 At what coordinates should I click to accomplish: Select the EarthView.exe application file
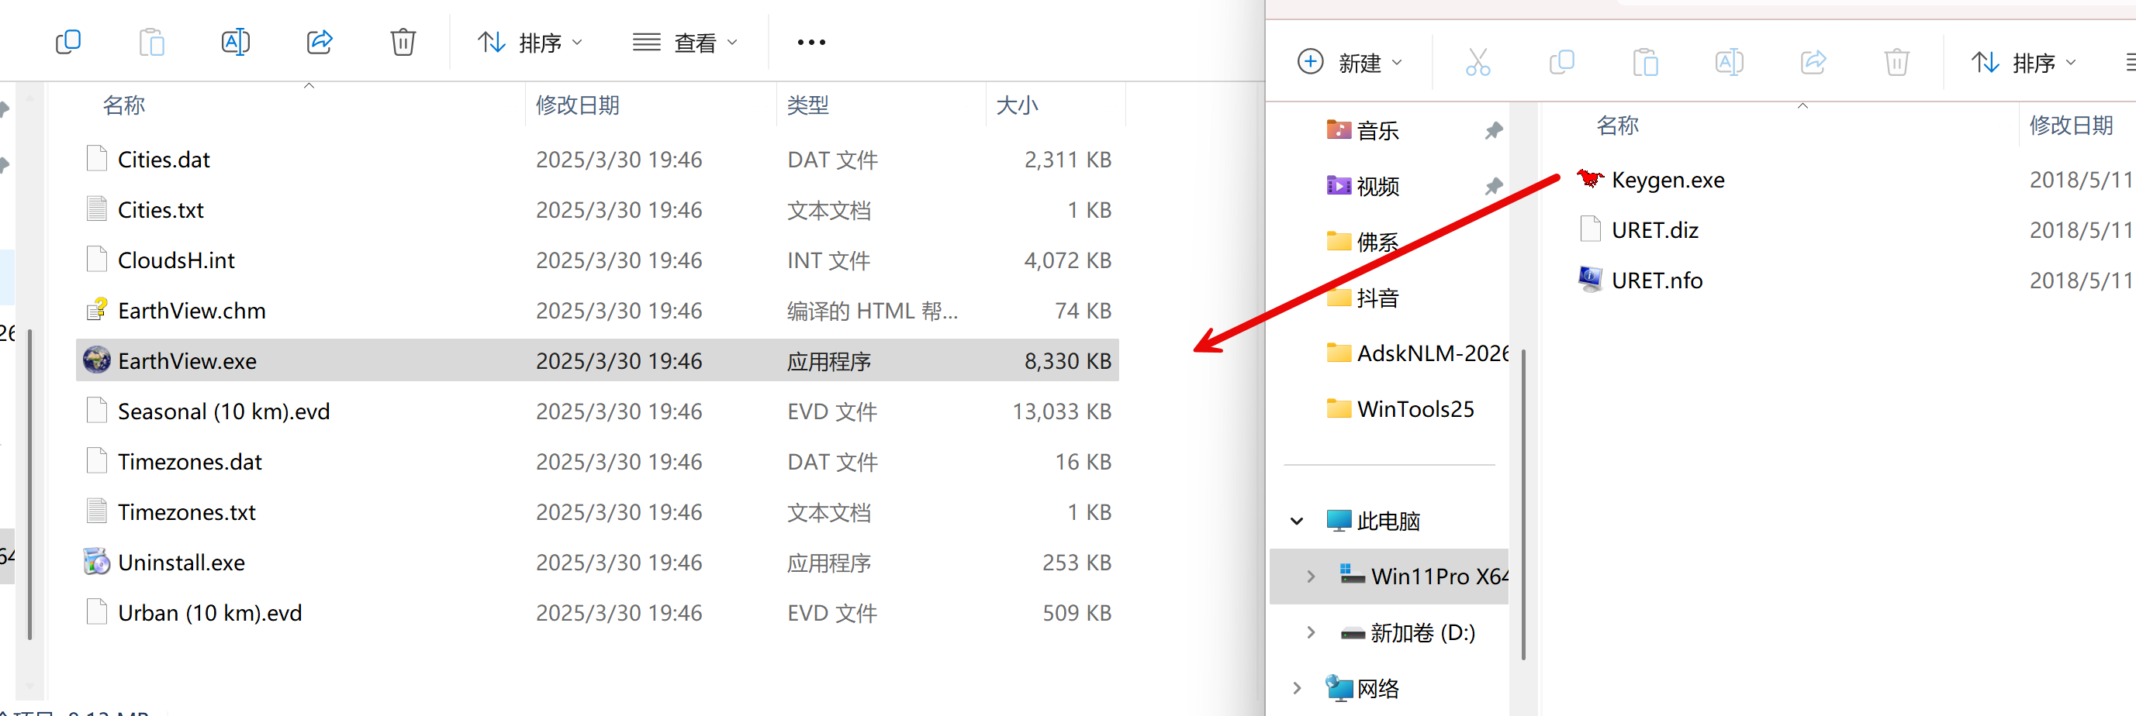click(x=188, y=361)
